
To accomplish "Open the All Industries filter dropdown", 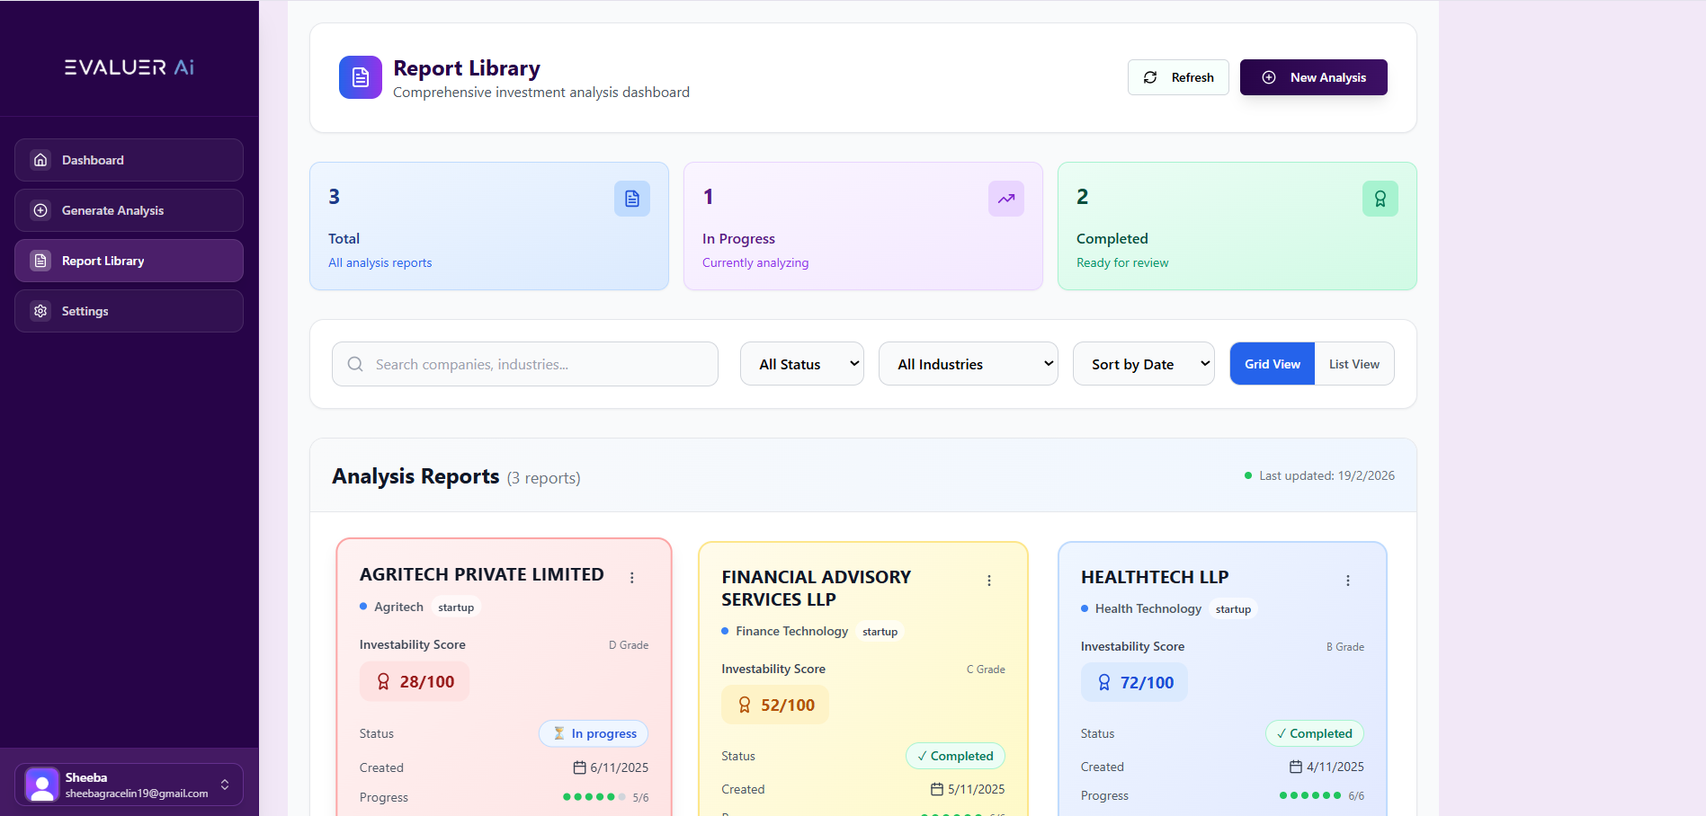I will pyautogui.click(x=968, y=364).
